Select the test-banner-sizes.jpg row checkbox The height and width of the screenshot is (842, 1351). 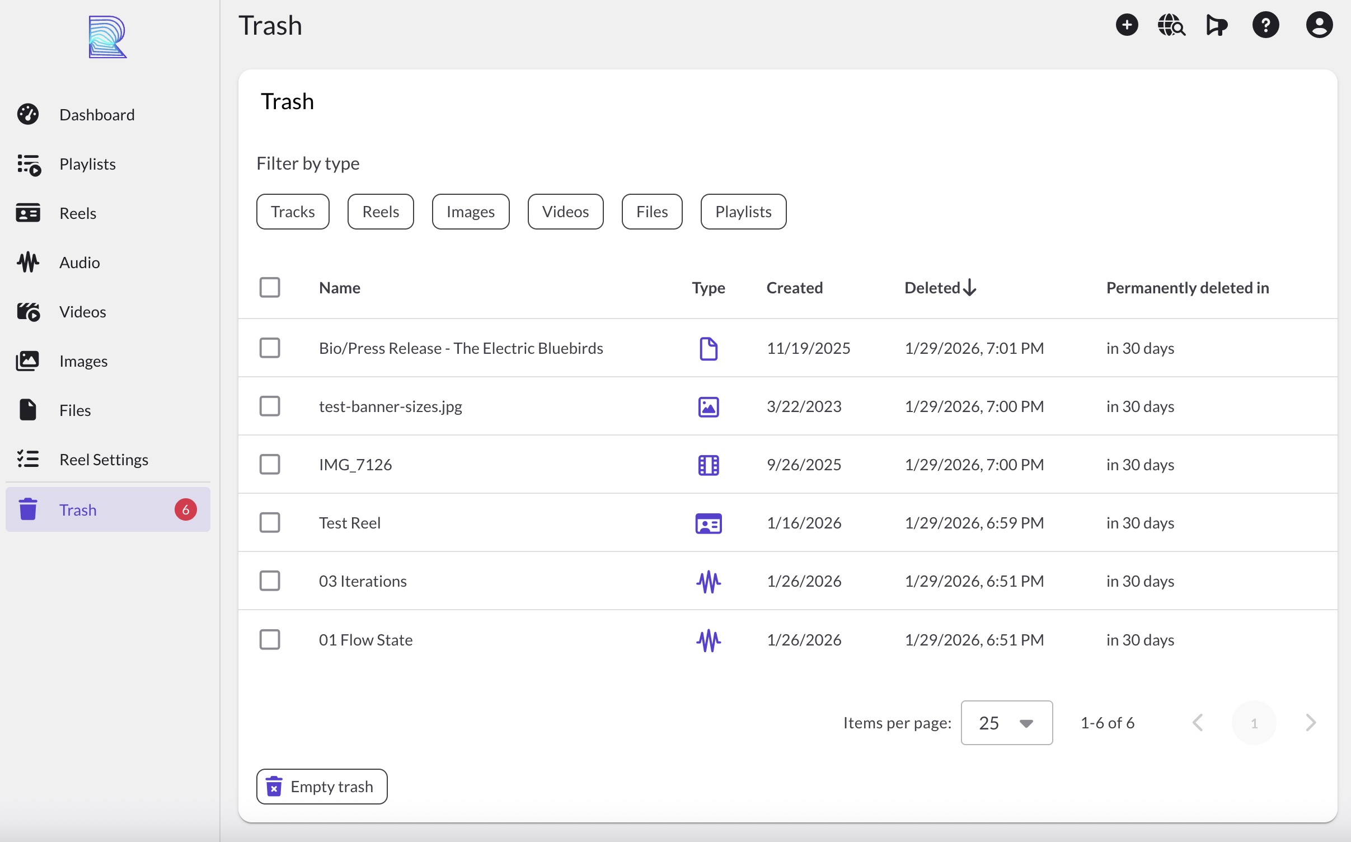click(x=270, y=406)
